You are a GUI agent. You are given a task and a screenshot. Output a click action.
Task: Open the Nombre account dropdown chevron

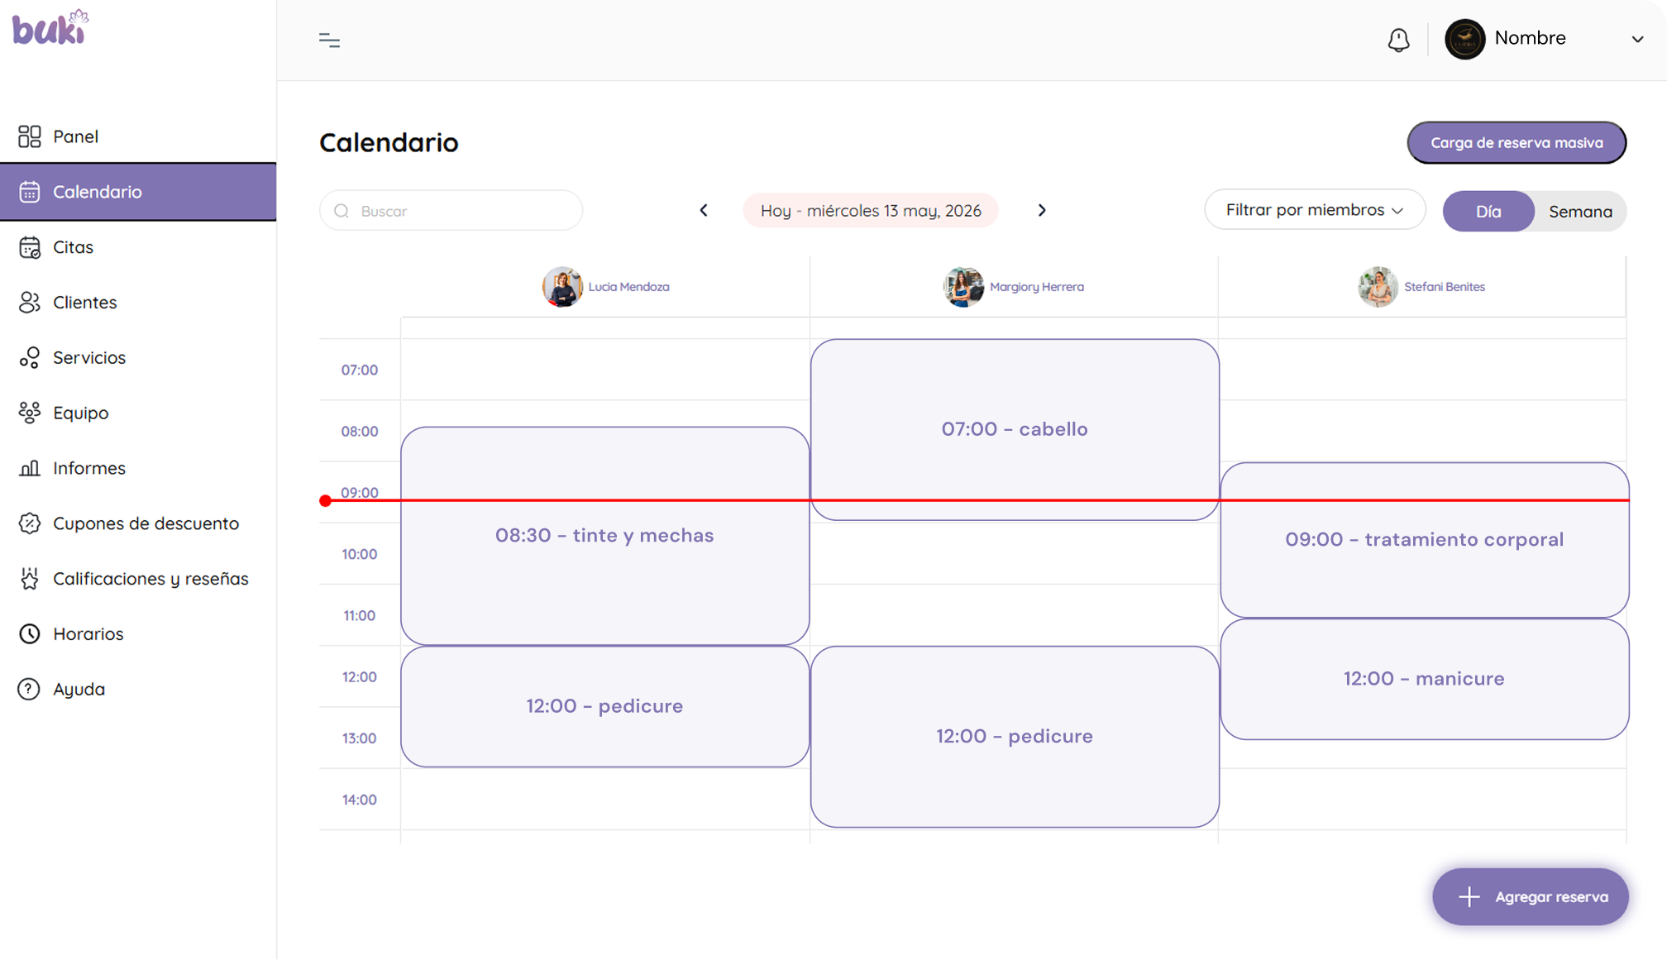pos(1637,39)
